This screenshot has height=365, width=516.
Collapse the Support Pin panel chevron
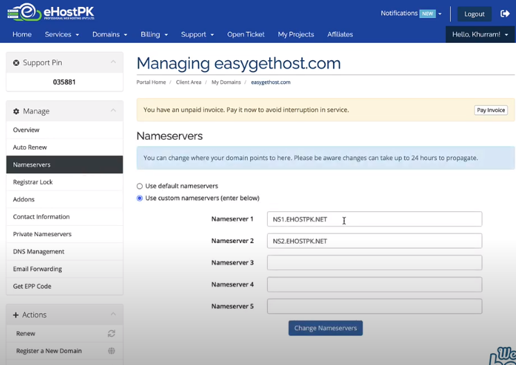pos(113,62)
